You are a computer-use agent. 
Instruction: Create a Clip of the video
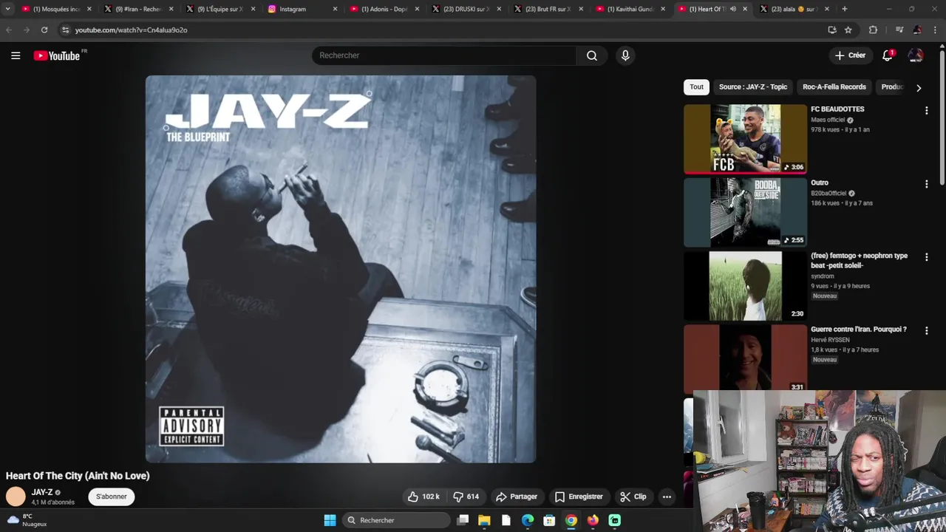[633, 497]
